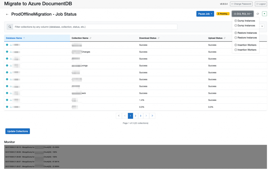This screenshot has height=170, width=268.
Task: Click the refresh icon next to the instances button
Action: pos(258,14)
